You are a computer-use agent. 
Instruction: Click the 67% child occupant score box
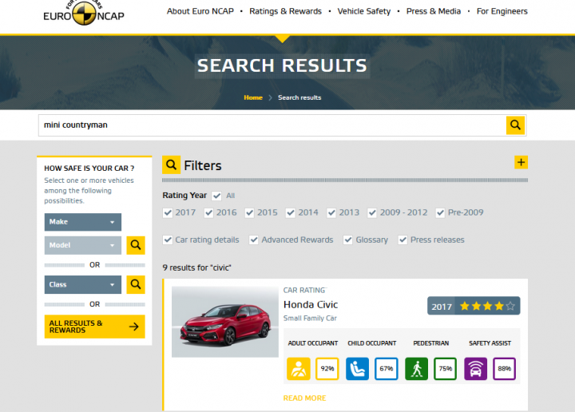pos(387,369)
